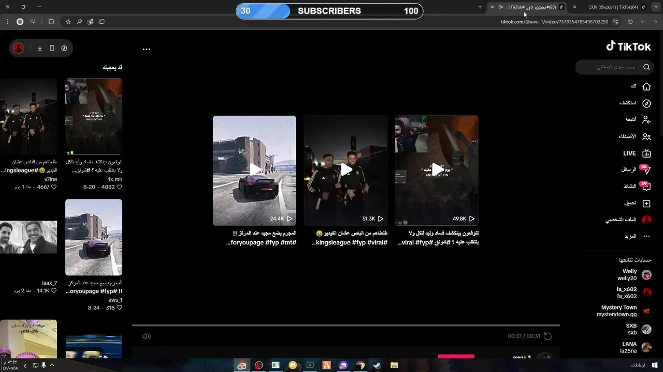Mute the video with speaker icon
This screenshot has width=663, height=372.
click(147, 336)
